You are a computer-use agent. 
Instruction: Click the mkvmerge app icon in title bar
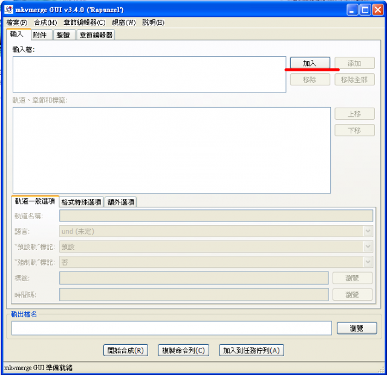9,10
